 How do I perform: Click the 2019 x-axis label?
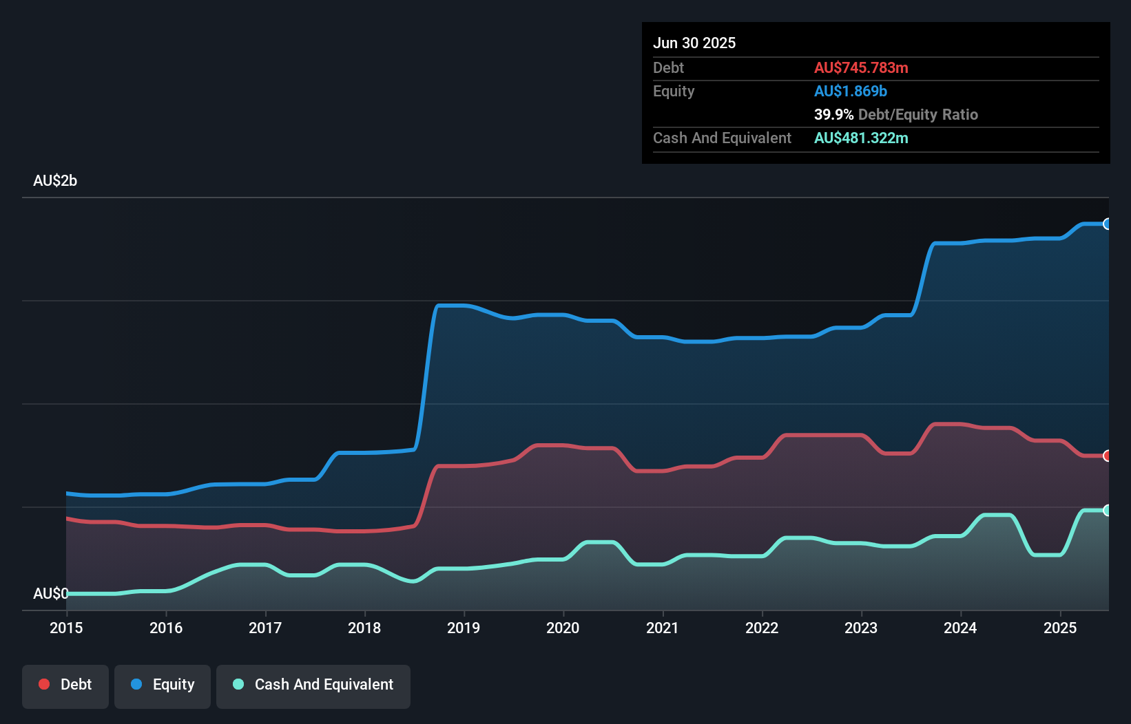click(x=464, y=628)
